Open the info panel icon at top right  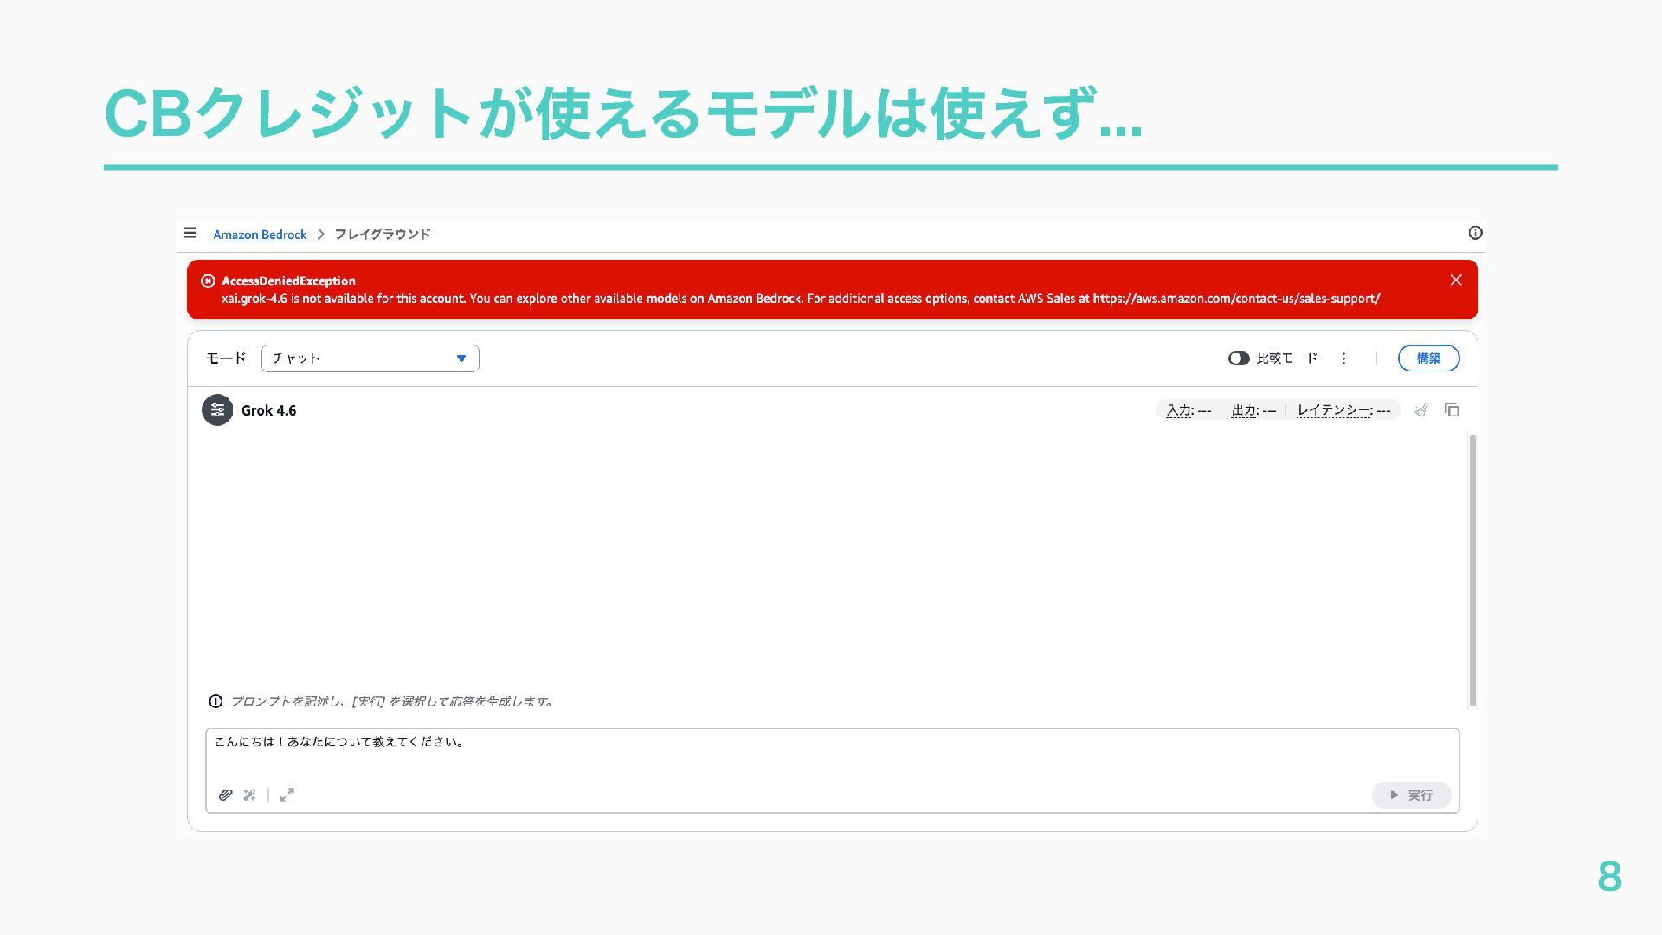1475,233
